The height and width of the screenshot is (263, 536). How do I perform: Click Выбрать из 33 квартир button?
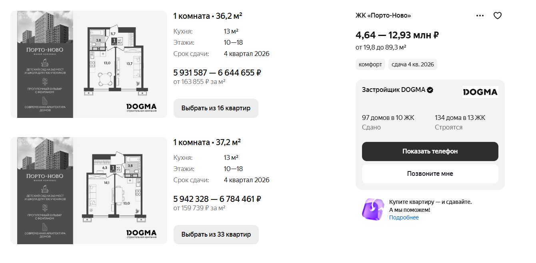tap(216, 235)
